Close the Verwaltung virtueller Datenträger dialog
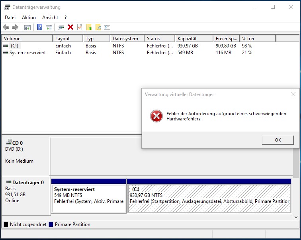The width and height of the screenshot is (301, 240). [293, 94]
